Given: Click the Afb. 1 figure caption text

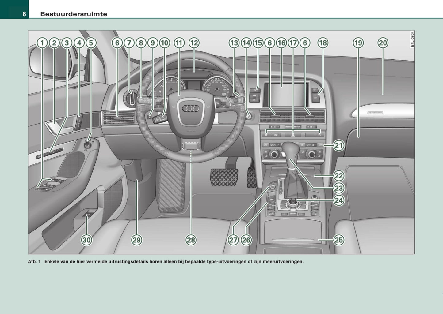Looking at the screenshot, I should click(166, 262).
